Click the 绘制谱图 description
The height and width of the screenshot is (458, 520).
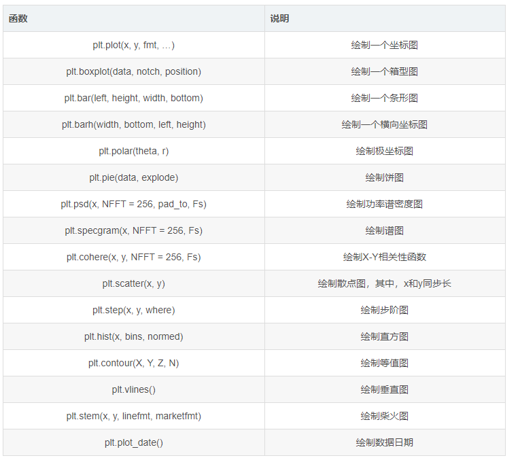pyautogui.click(x=384, y=231)
